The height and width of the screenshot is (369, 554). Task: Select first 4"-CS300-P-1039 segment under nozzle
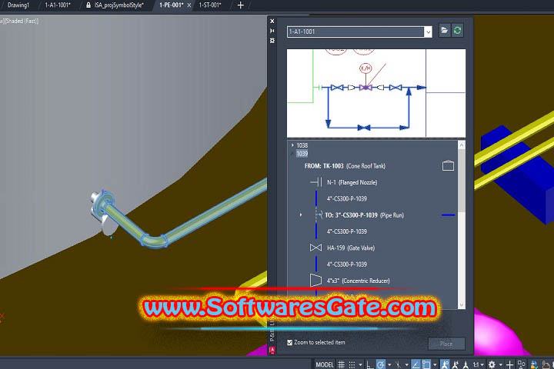tap(346, 198)
